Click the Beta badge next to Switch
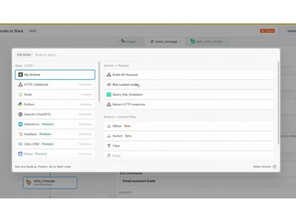Image resolution: width=296 pixels, height=222 pixels. 128,136
